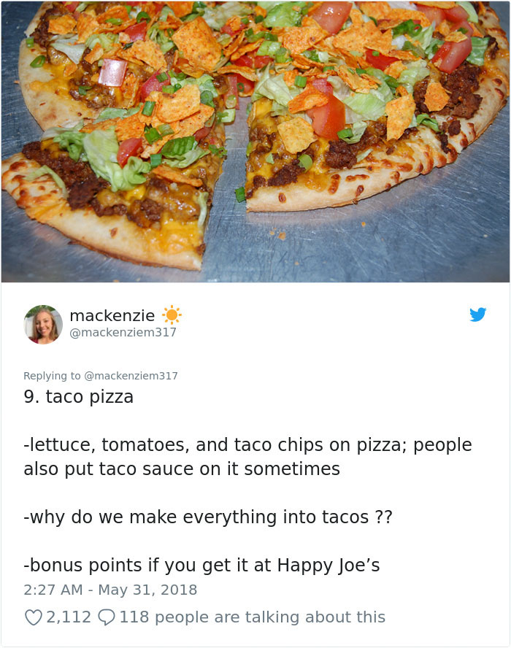Click the 'why do we make everything' line
This screenshot has height=648, width=511.
(x=208, y=517)
